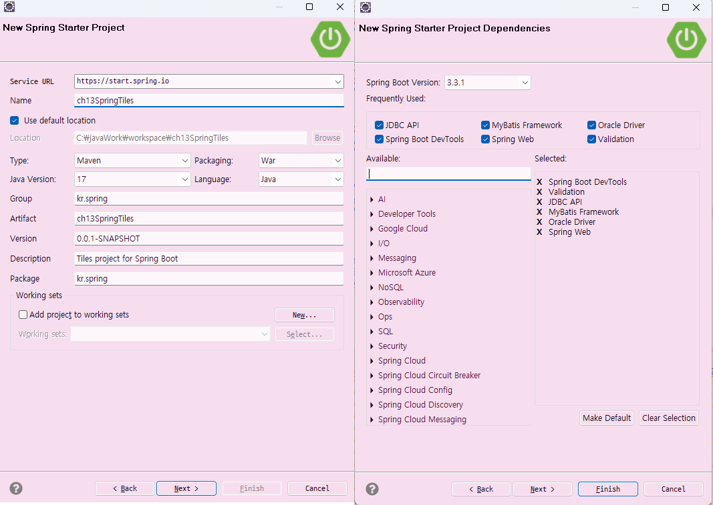Open the Service URL dropdown

point(338,82)
